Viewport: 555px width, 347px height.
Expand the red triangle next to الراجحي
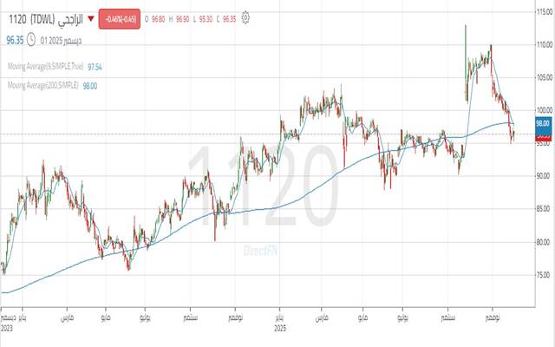coord(91,17)
